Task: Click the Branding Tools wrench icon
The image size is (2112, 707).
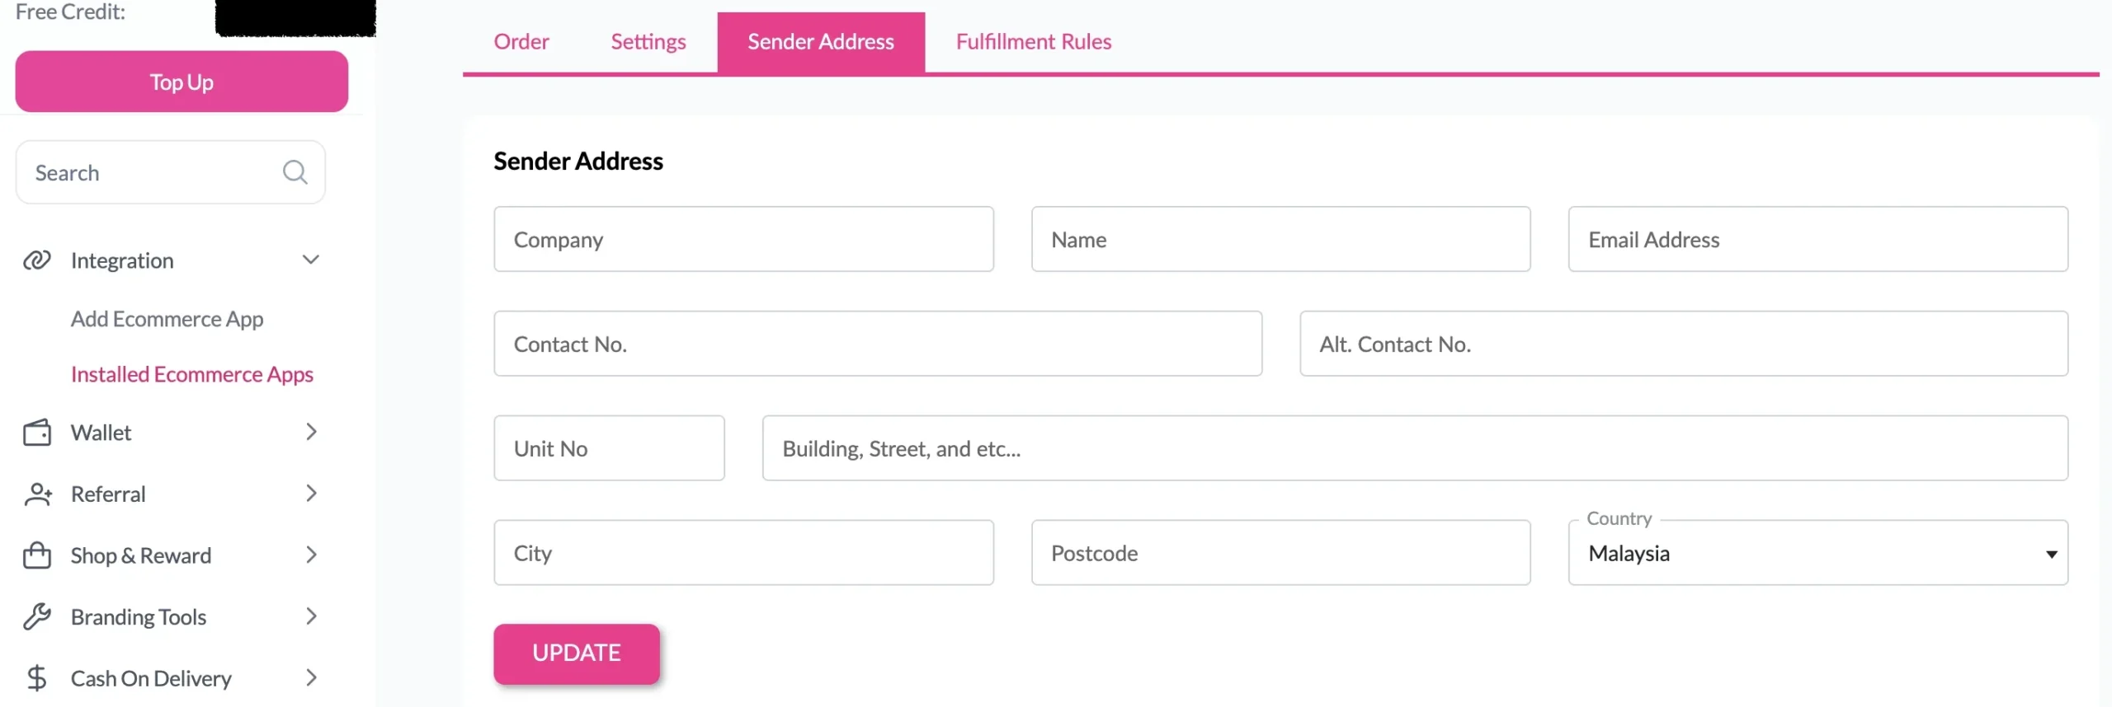Action: click(x=37, y=616)
